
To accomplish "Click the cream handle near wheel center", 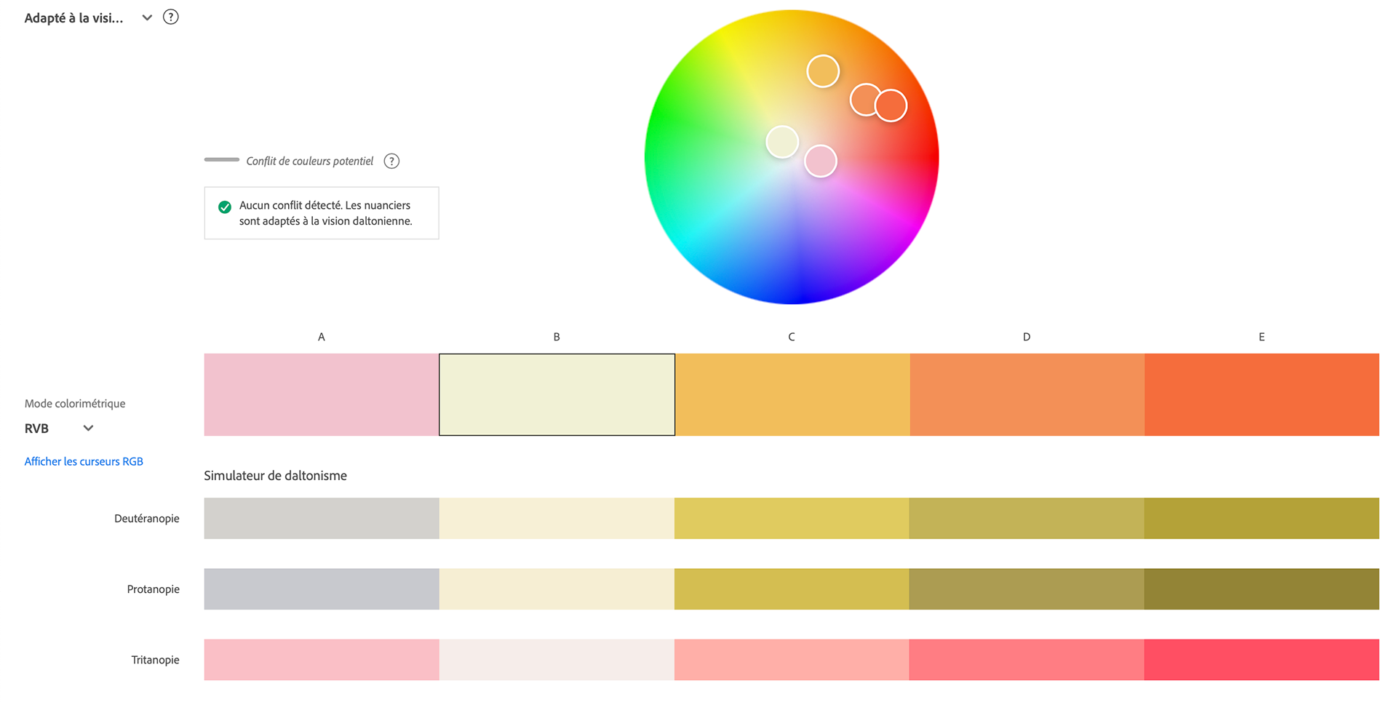I will point(782,142).
